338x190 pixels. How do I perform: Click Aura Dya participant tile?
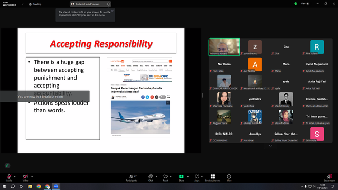pos(255,134)
